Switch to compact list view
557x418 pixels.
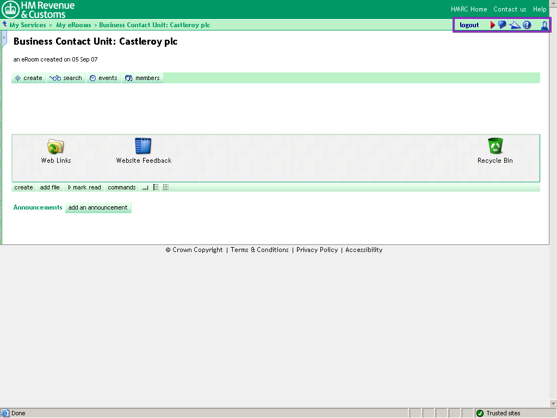156,187
